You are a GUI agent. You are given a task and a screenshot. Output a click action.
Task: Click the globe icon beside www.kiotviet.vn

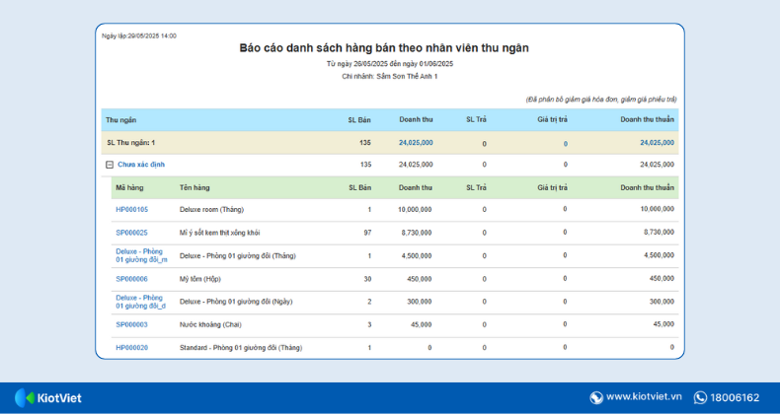tap(596, 397)
